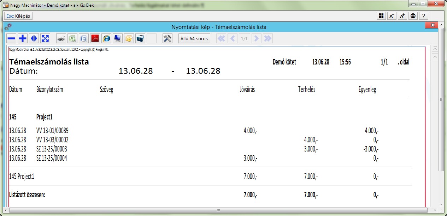Zoom out with the minus button
447x216 pixels.
click(12, 38)
